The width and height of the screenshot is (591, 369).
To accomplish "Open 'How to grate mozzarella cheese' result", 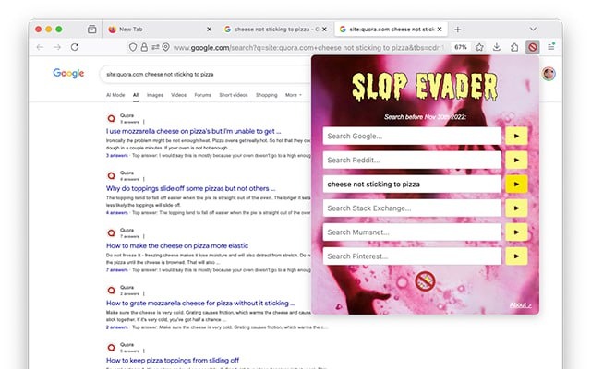I will 200,303.
